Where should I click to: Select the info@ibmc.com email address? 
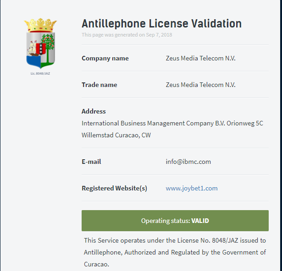click(188, 162)
